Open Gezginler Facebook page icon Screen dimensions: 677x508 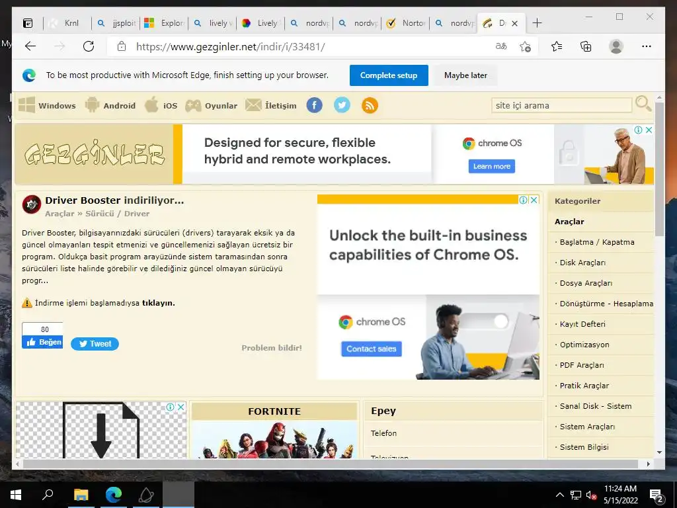pyautogui.click(x=314, y=105)
